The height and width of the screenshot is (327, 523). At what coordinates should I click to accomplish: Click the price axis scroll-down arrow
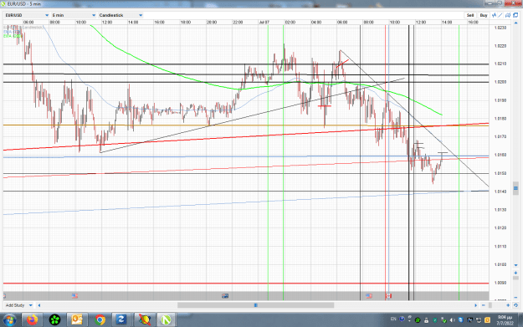click(515, 265)
